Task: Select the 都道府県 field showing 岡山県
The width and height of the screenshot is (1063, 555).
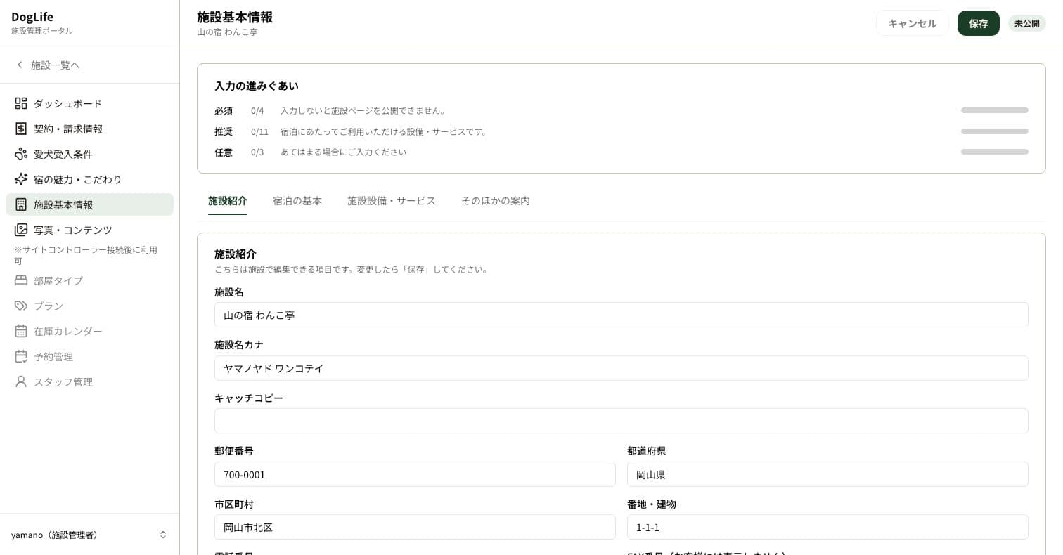Action: 827,474
